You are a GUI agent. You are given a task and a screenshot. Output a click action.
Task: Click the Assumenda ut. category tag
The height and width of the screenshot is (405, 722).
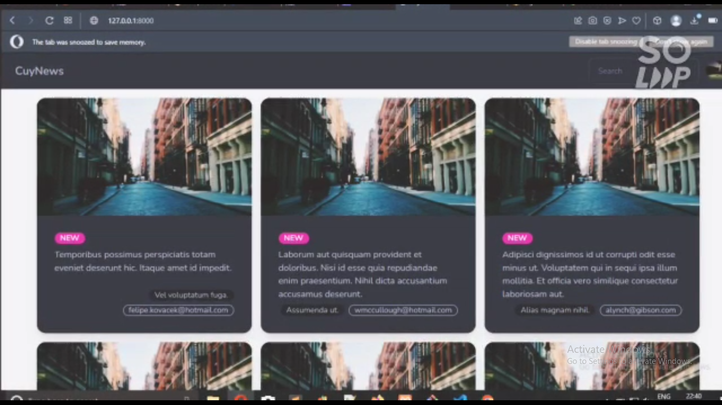coord(312,310)
